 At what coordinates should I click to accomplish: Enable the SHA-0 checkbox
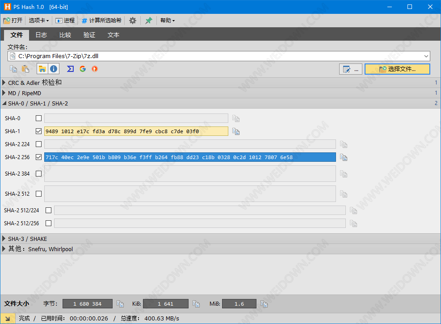[x=38, y=118]
